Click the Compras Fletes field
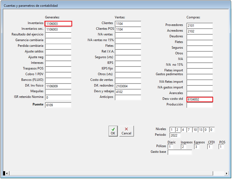232x179 pixels. click(x=200, y=43)
